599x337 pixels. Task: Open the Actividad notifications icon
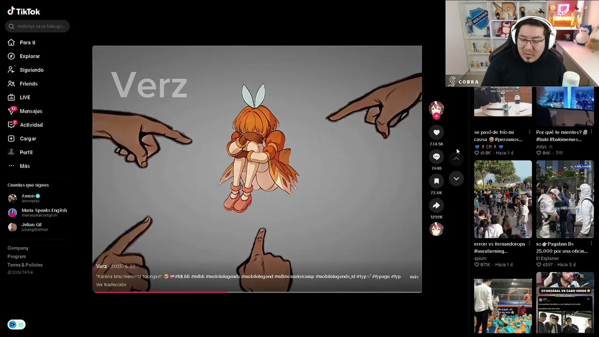pyautogui.click(x=11, y=125)
